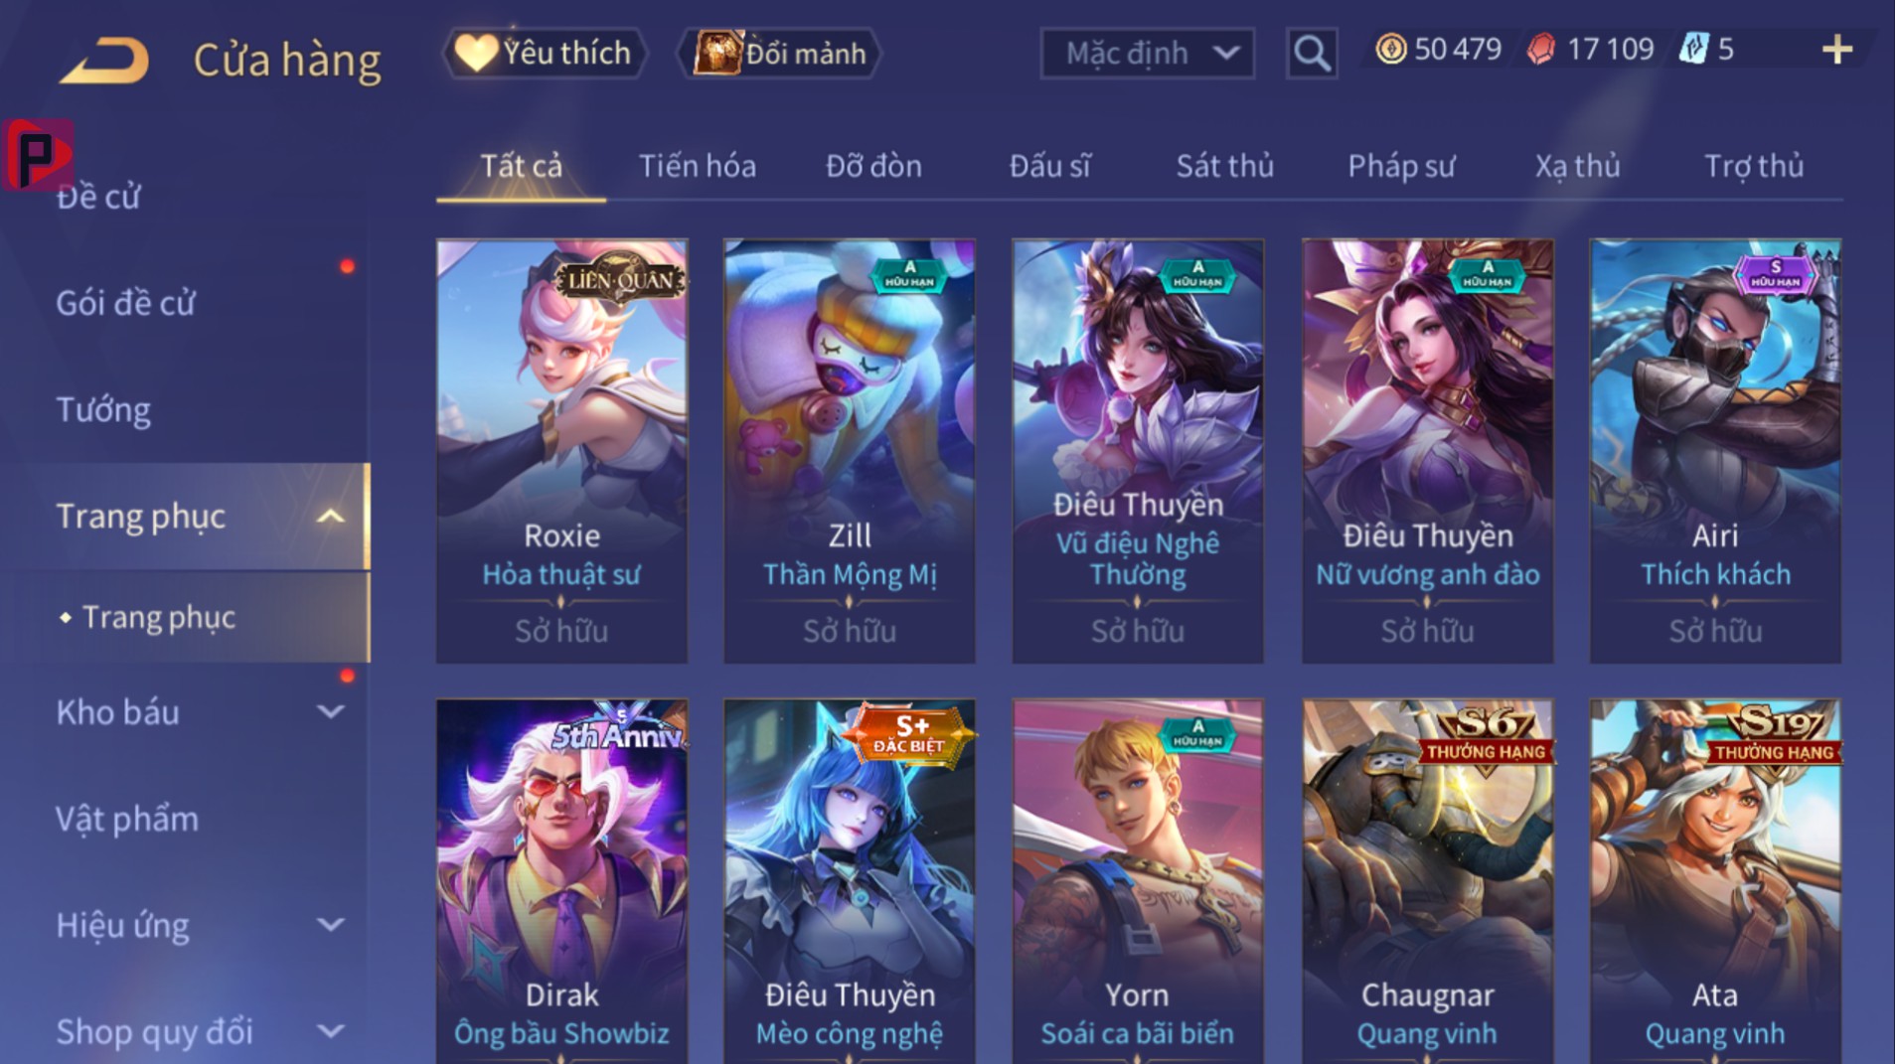Open Gói đề cử in sidebar
This screenshot has height=1064, width=1895.
coord(125,302)
